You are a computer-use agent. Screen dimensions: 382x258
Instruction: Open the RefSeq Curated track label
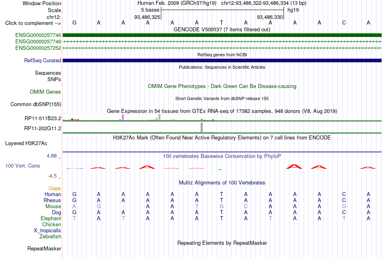(x=42, y=60)
